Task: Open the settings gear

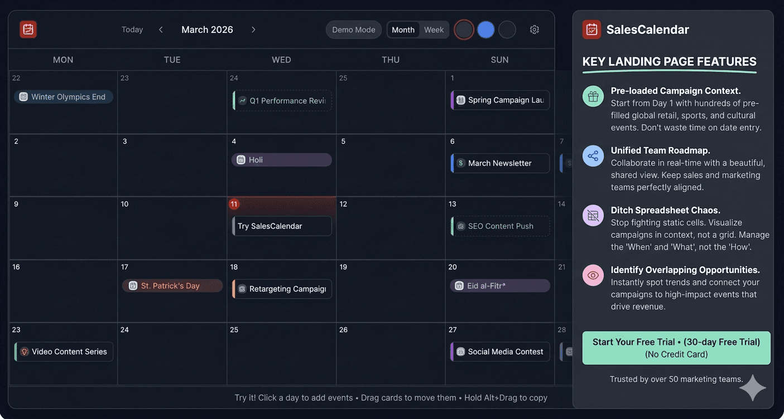Action: pyautogui.click(x=535, y=30)
